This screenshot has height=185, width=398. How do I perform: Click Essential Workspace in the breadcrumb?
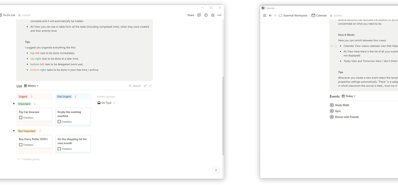click(x=295, y=16)
